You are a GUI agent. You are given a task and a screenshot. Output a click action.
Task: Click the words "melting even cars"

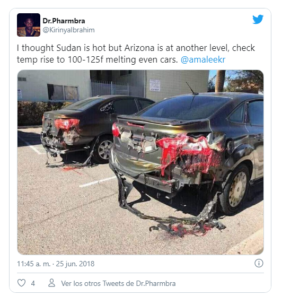click(142, 59)
